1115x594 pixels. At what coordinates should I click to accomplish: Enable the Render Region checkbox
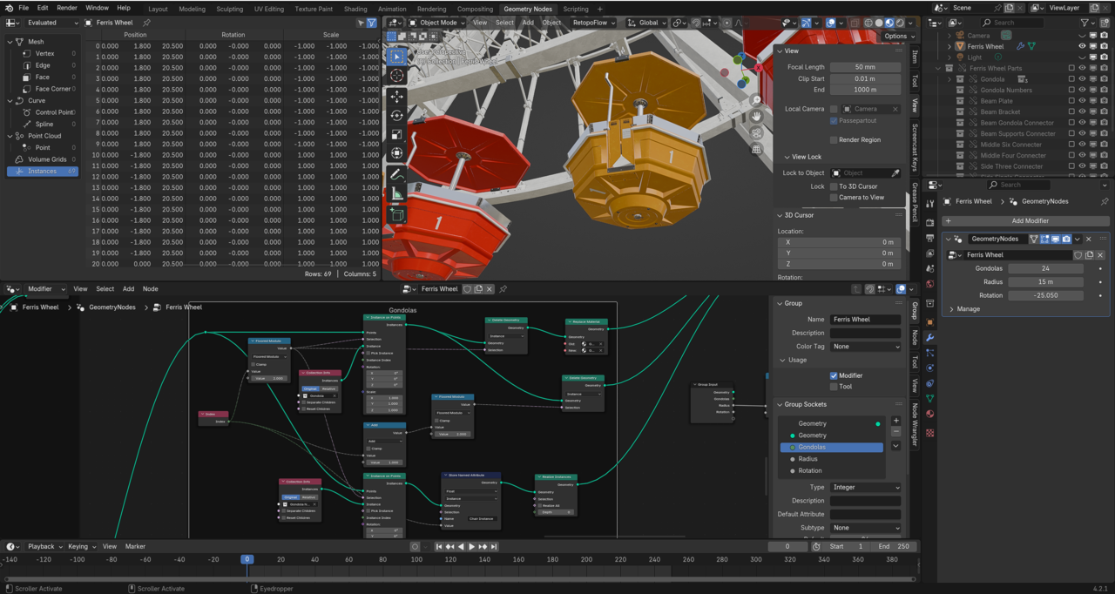[x=834, y=139]
